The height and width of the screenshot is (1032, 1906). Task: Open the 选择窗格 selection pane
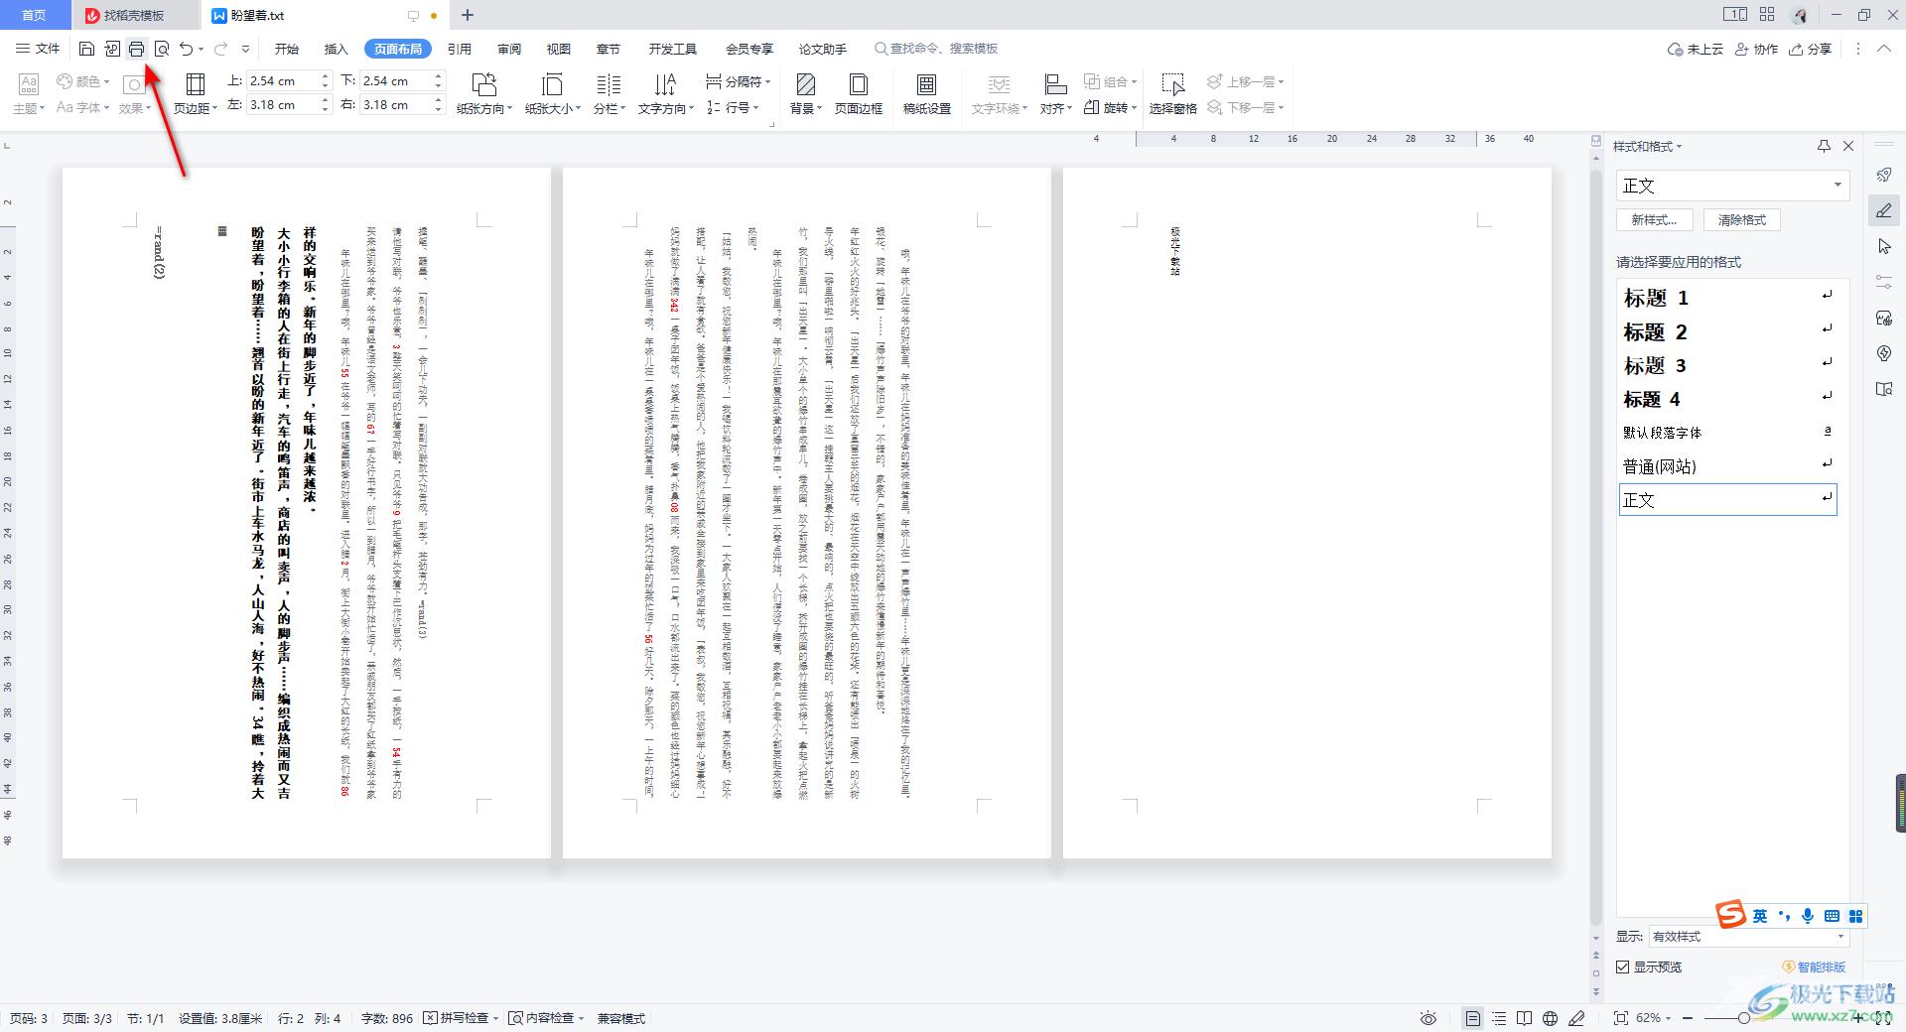click(x=1173, y=94)
